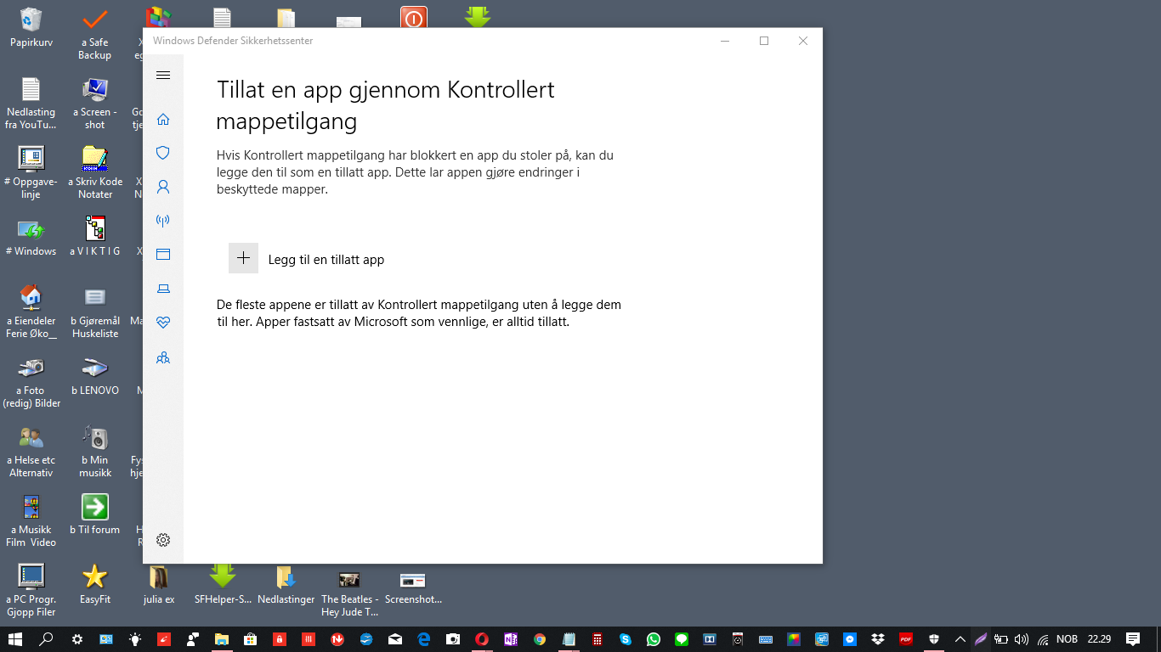Open Mail app on taskbar
1161x652 pixels.
click(395, 639)
